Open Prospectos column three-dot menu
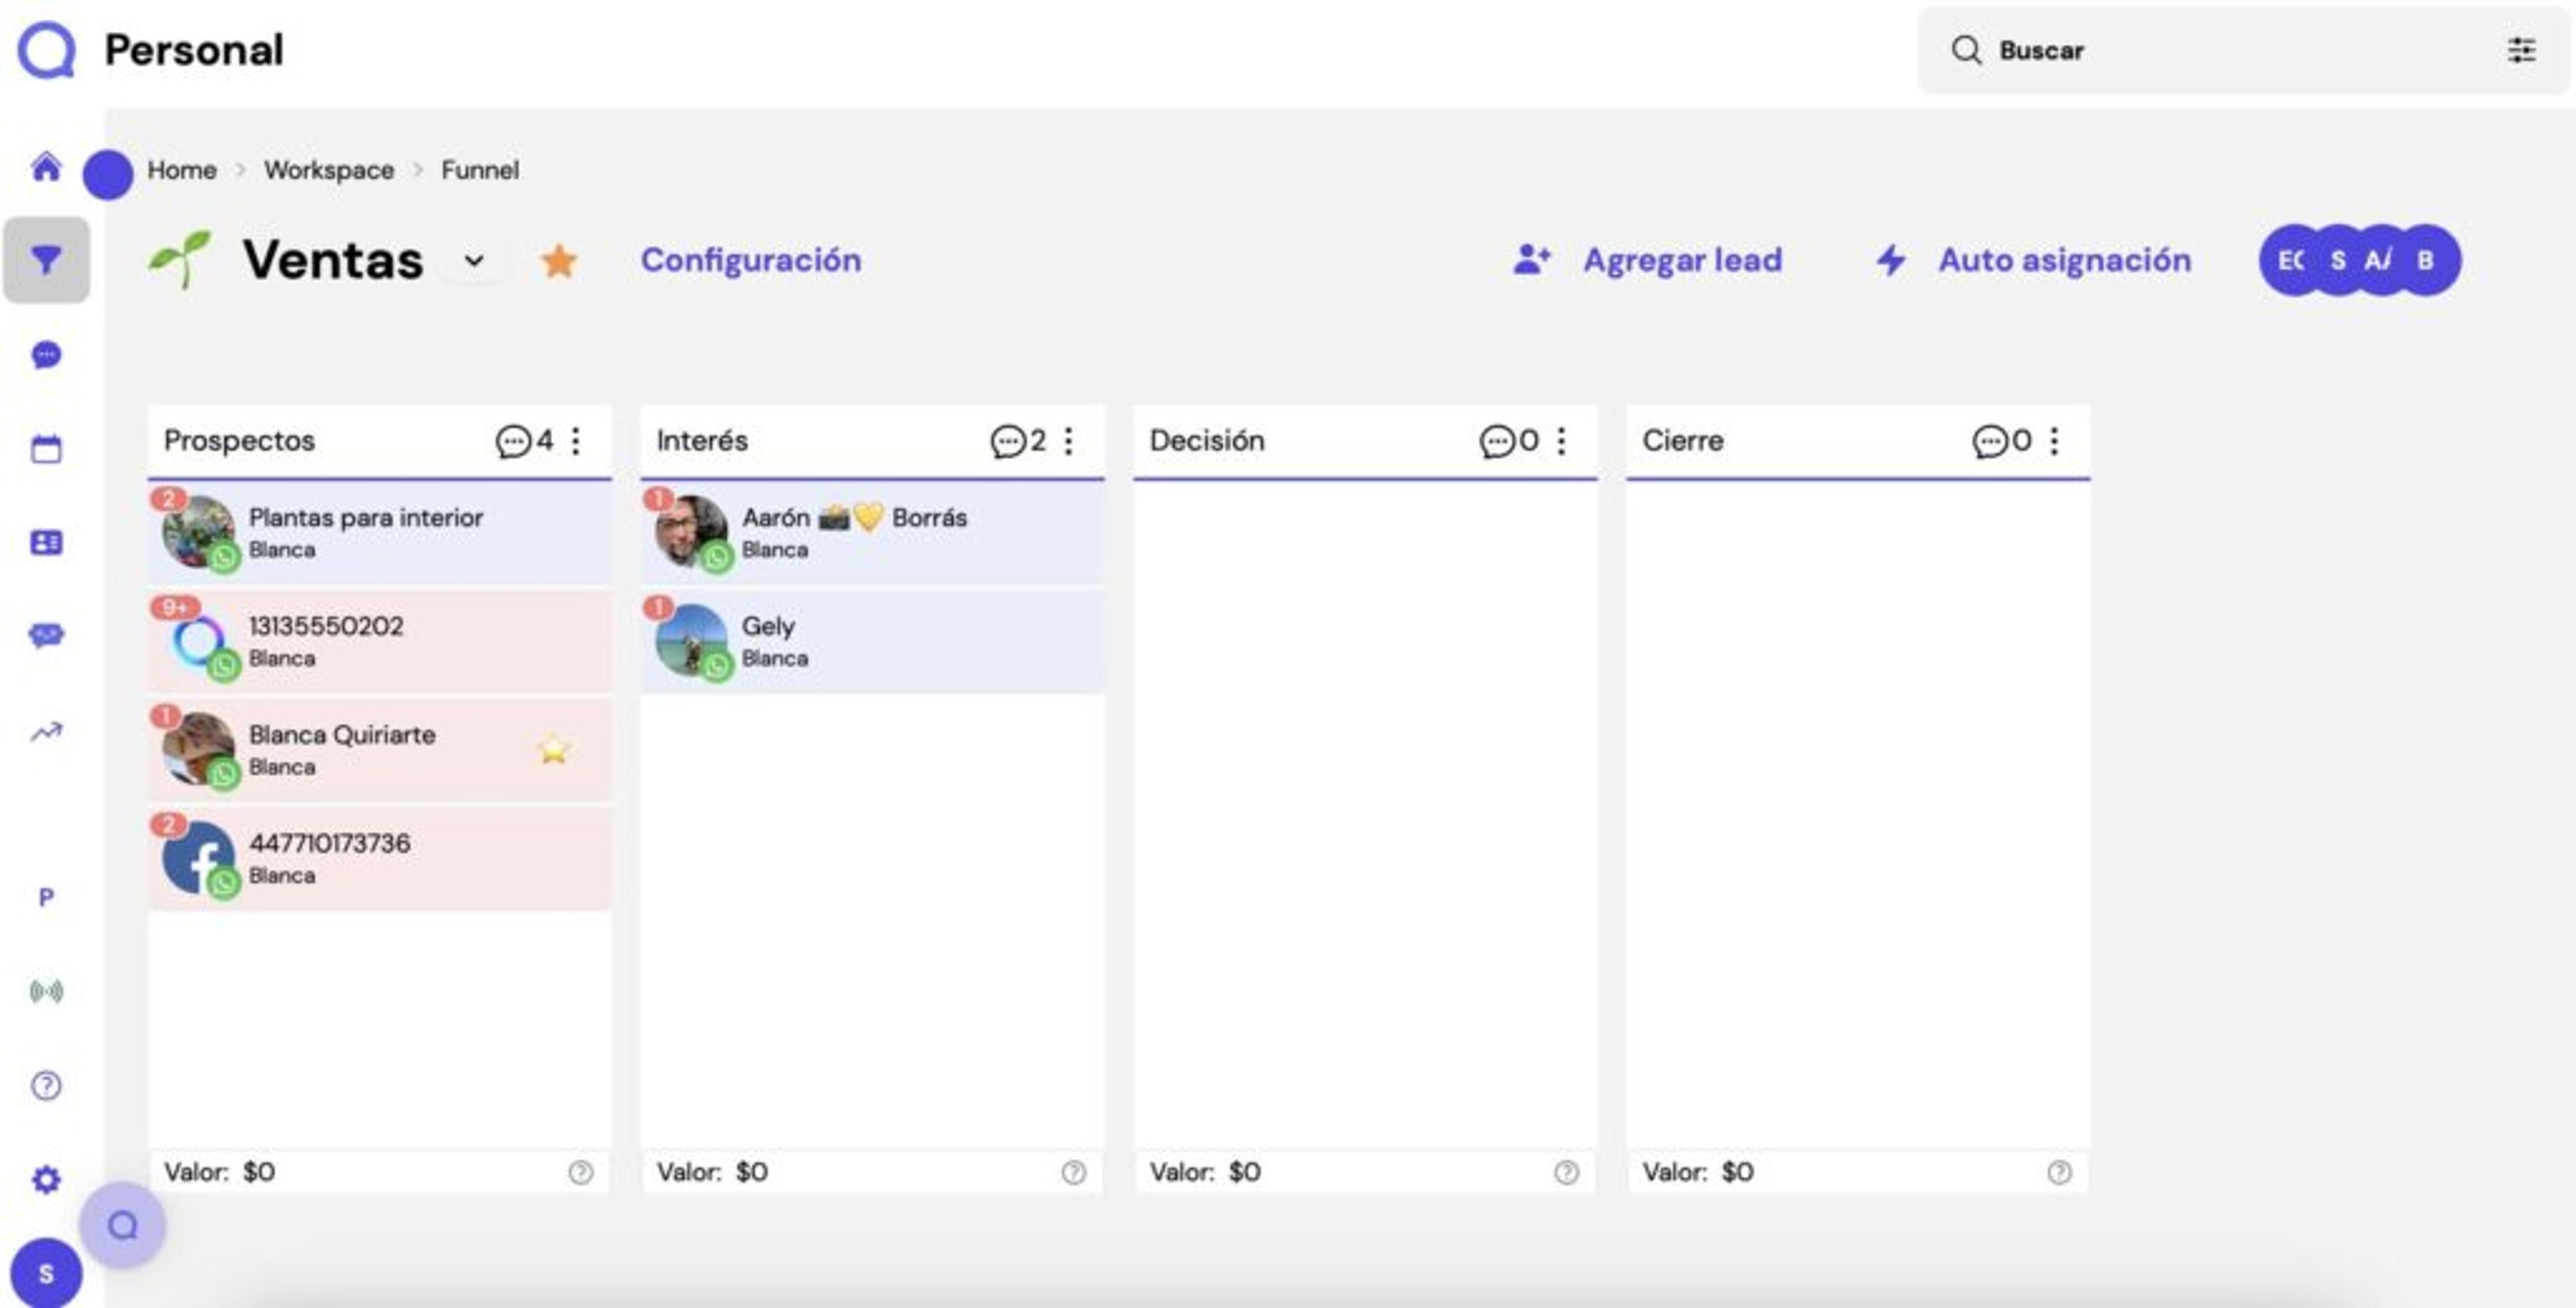 [576, 441]
